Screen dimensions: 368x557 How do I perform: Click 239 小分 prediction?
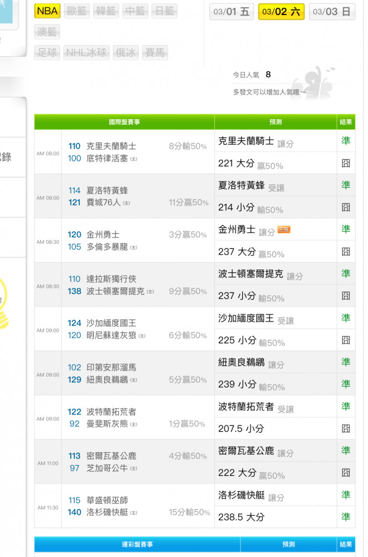(x=237, y=384)
